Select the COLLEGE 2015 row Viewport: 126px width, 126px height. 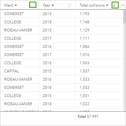pyautogui.click(x=62, y=96)
